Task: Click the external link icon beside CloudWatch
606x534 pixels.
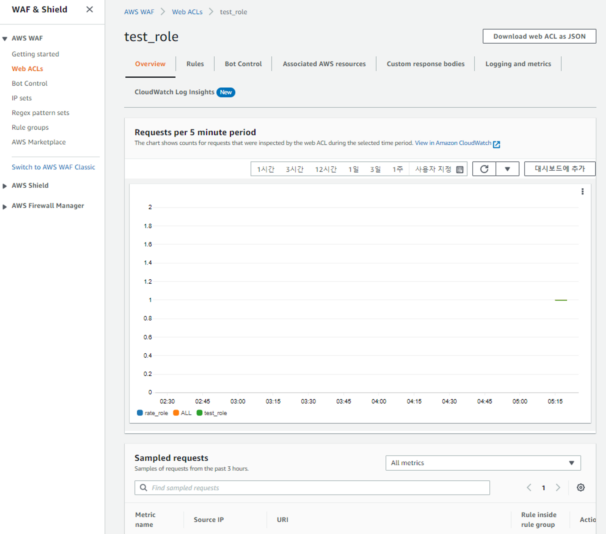Action: (x=496, y=144)
